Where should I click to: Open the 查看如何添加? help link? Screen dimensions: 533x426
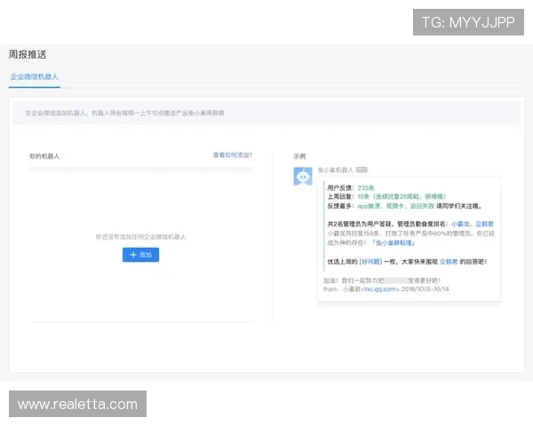click(x=233, y=155)
